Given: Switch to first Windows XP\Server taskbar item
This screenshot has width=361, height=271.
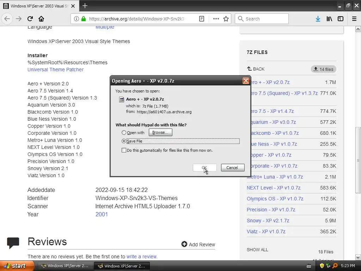Looking at the screenshot, I should [x=65, y=266].
